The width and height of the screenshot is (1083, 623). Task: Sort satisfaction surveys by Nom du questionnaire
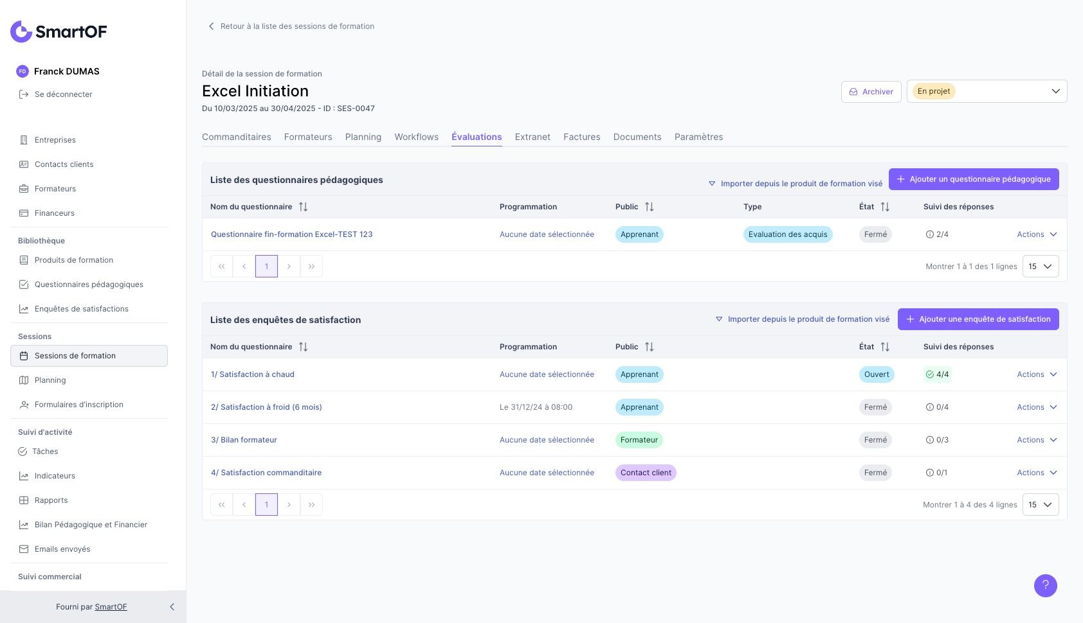303,347
